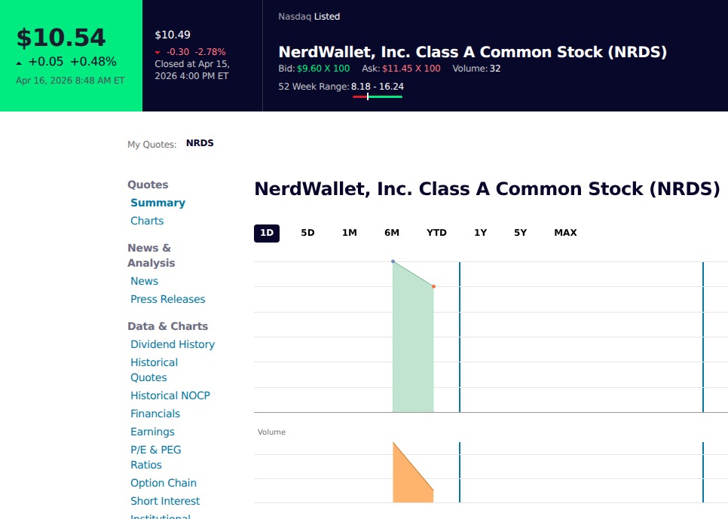Click the News & Analysis sidebar heading
728x519 pixels.
151,255
